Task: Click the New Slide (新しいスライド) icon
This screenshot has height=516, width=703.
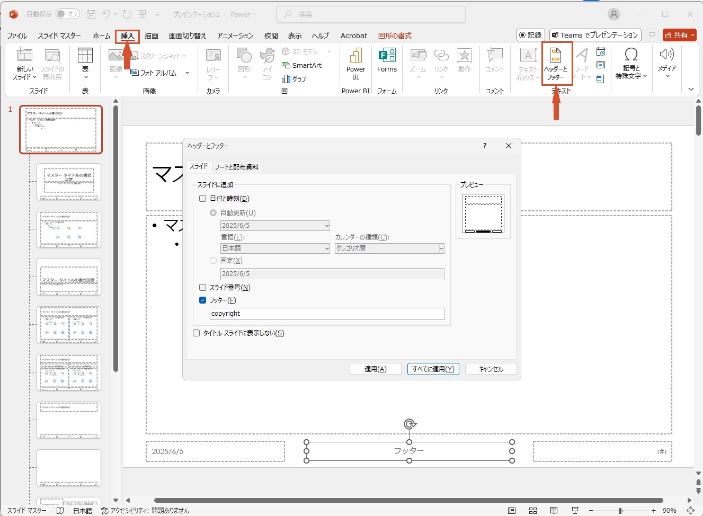Action: [x=24, y=56]
